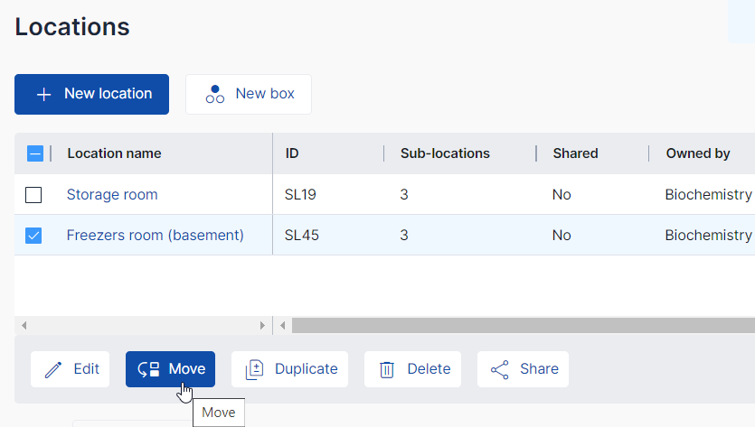Click the Share nodes icon

(x=500, y=369)
